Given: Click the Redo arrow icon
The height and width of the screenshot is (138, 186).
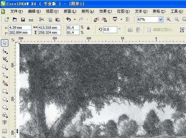Looking at the screenshot, I should pos(81,19).
